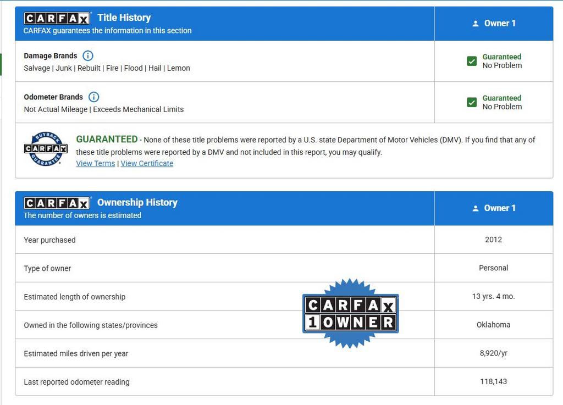Image resolution: width=563 pixels, height=405 pixels.
Task: Click the CARFAX logo in Title History
Action: coord(57,18)
